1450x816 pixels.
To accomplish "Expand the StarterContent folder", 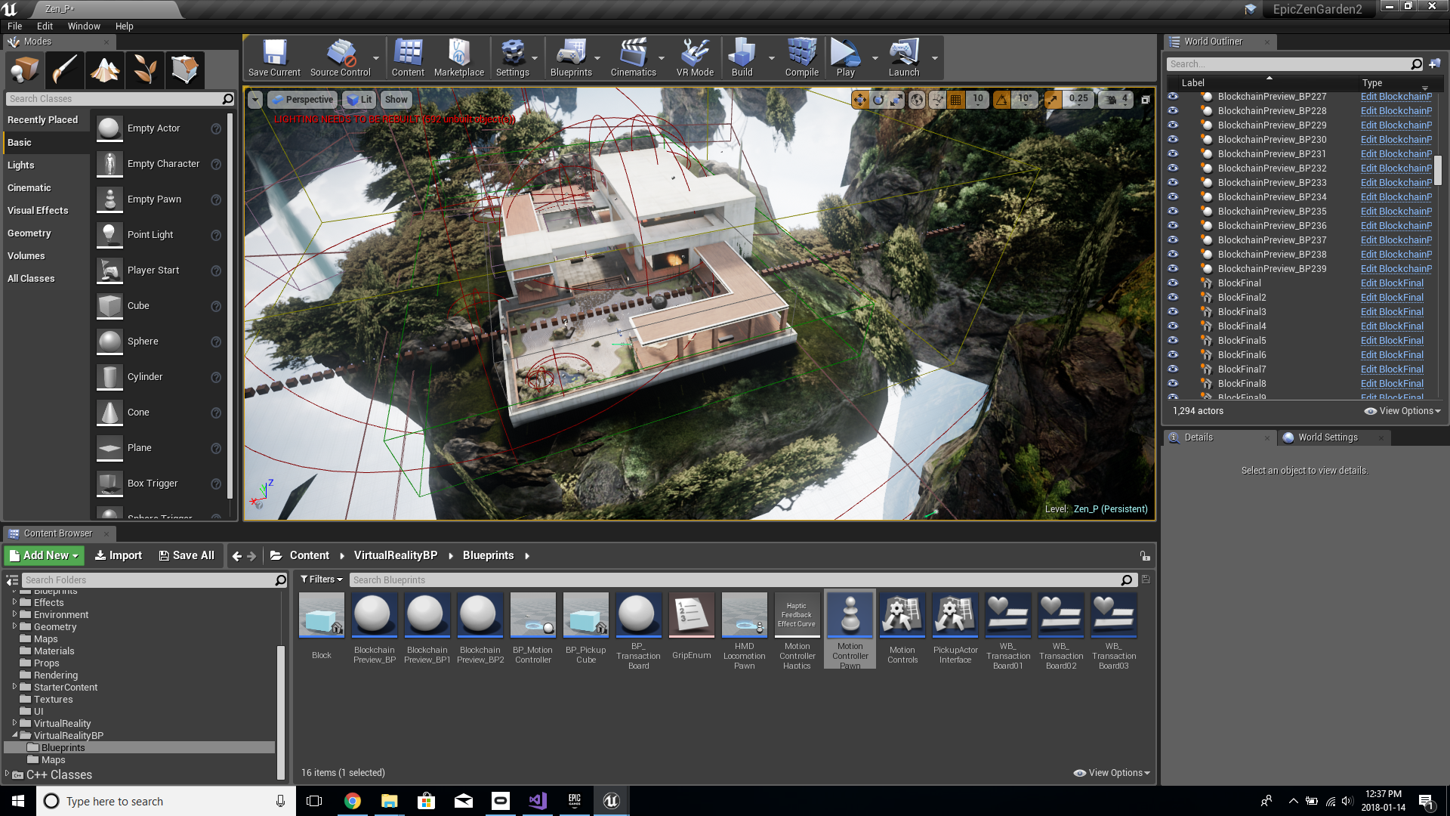I will pos(14,687).
